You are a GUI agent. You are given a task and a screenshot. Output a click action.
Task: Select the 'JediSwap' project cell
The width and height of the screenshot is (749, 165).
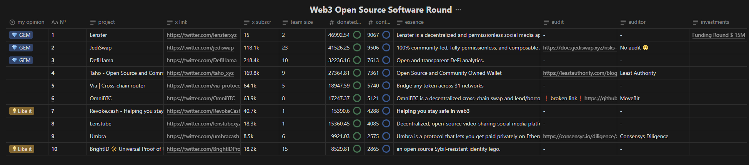coord(125,48)
